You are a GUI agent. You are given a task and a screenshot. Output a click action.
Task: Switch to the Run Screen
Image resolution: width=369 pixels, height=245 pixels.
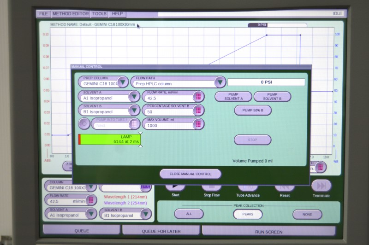tap(269, 231)
